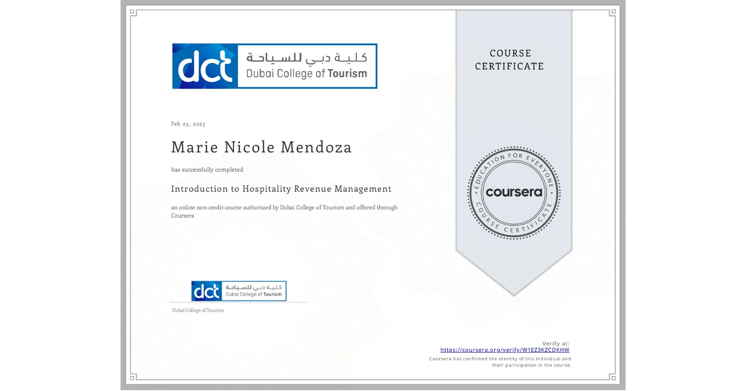Image resolution: width=747 pixels, height=391 pixels.
Task: Click the DCT logo at the top
Action: click(274, 65)
